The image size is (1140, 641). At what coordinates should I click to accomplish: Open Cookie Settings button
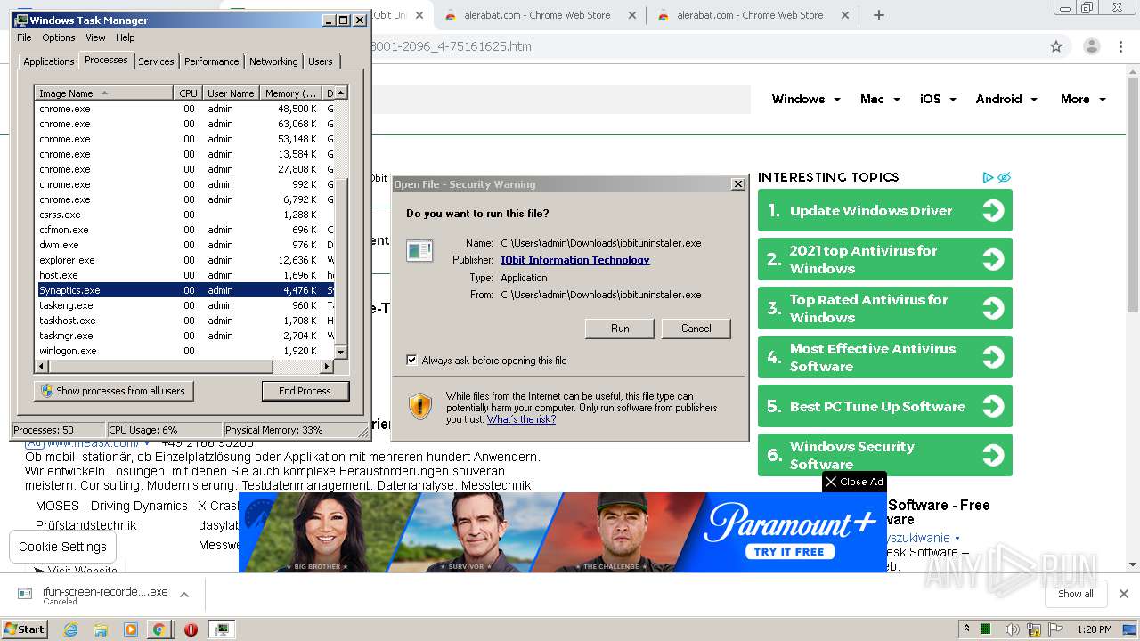[x=62, y=547]
